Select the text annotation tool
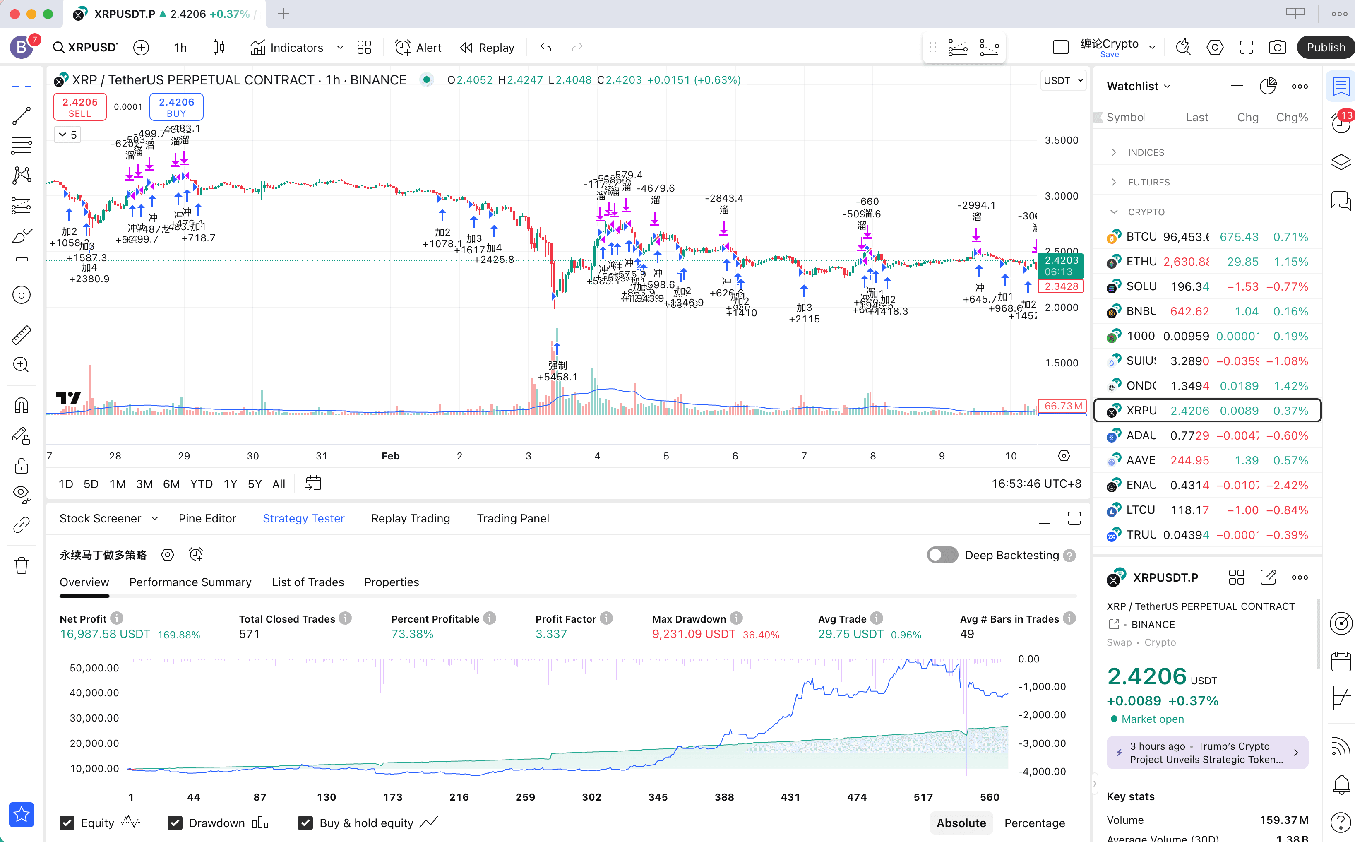 point(21,265)
